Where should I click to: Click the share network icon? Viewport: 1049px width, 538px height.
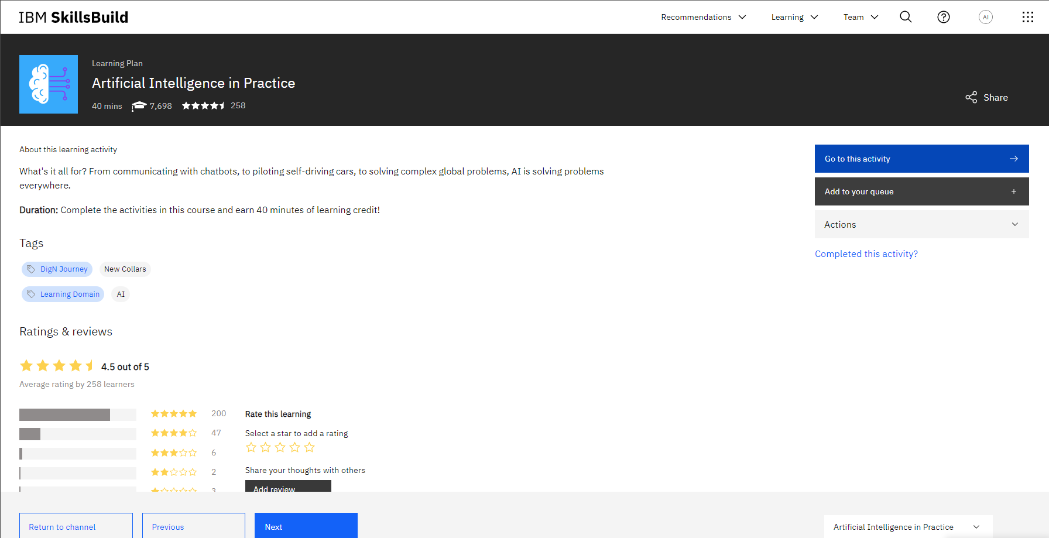tap(971, 97)
